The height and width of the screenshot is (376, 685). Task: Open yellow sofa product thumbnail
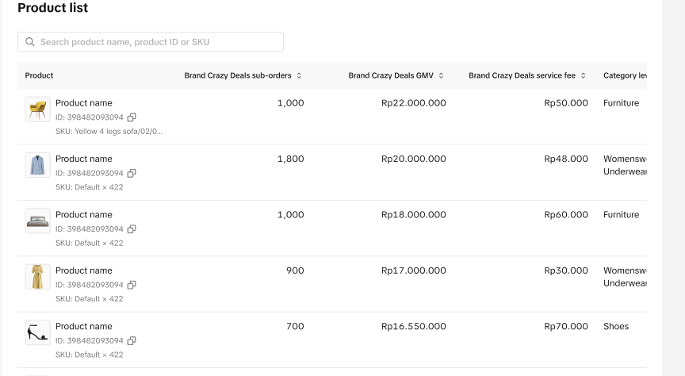coord(37,109)
